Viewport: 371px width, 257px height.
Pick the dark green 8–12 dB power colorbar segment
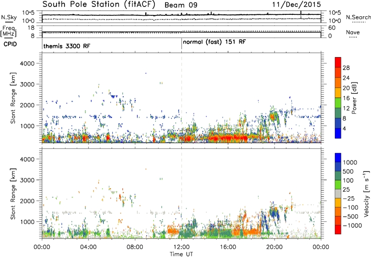[338, 113]
